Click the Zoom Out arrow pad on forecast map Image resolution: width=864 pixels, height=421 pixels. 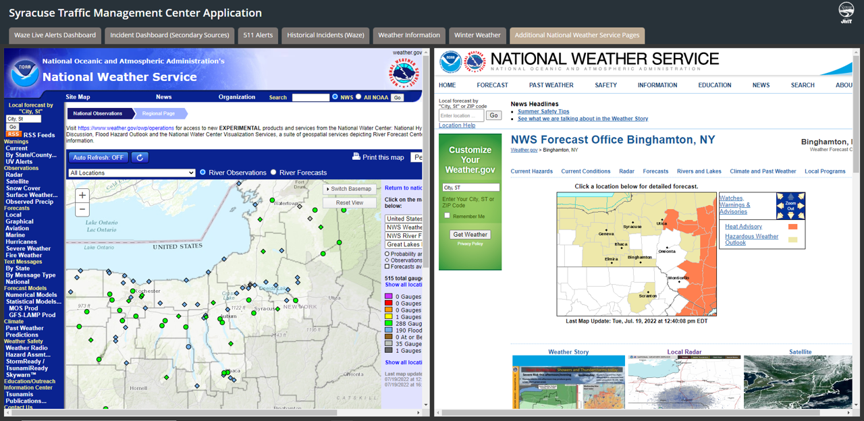[791, 206]
